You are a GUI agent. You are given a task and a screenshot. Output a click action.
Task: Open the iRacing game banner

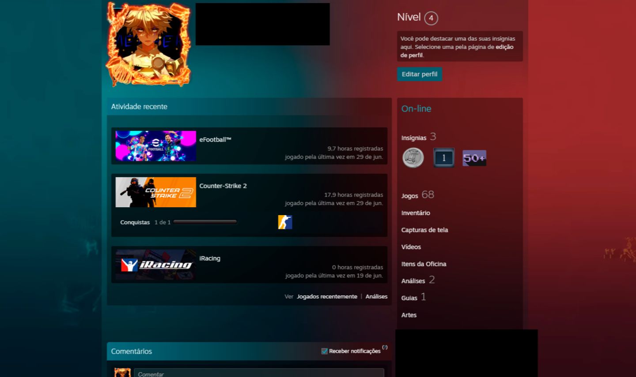tap(155, 265)
